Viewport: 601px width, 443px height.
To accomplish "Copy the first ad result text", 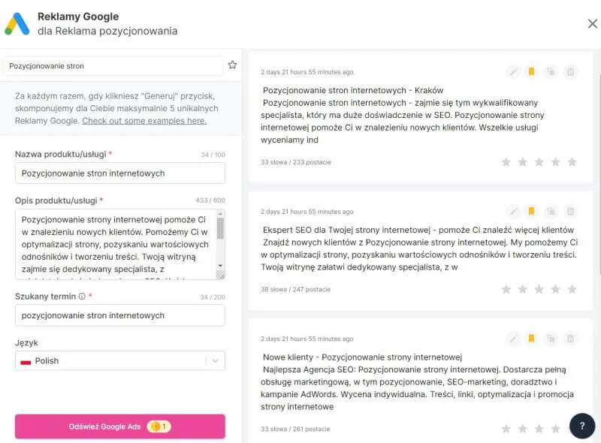I will tap(551, 72).
